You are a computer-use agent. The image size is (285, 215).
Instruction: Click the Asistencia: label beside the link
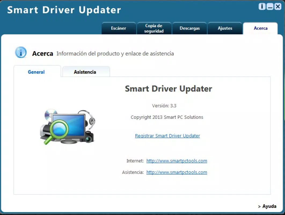[x=133, y=172]
